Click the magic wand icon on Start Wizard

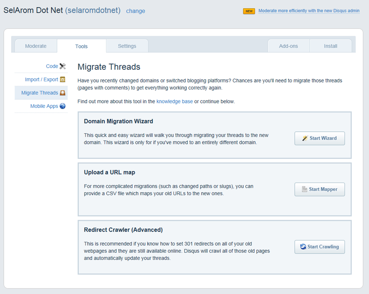(305, 138)
